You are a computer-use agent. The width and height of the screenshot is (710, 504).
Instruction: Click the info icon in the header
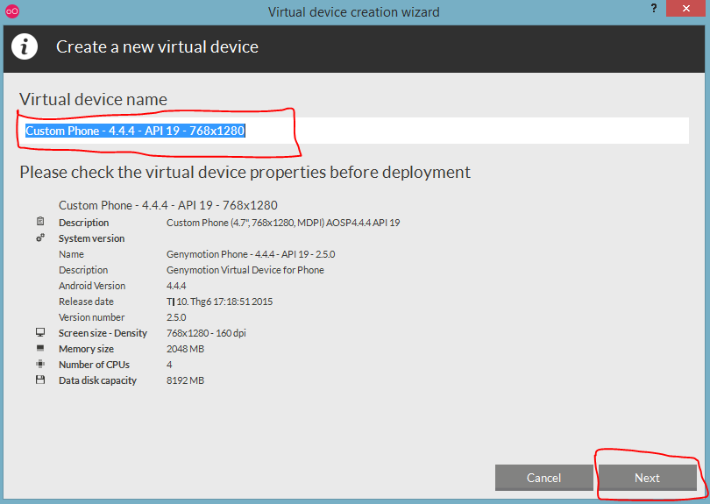(25, 46)
